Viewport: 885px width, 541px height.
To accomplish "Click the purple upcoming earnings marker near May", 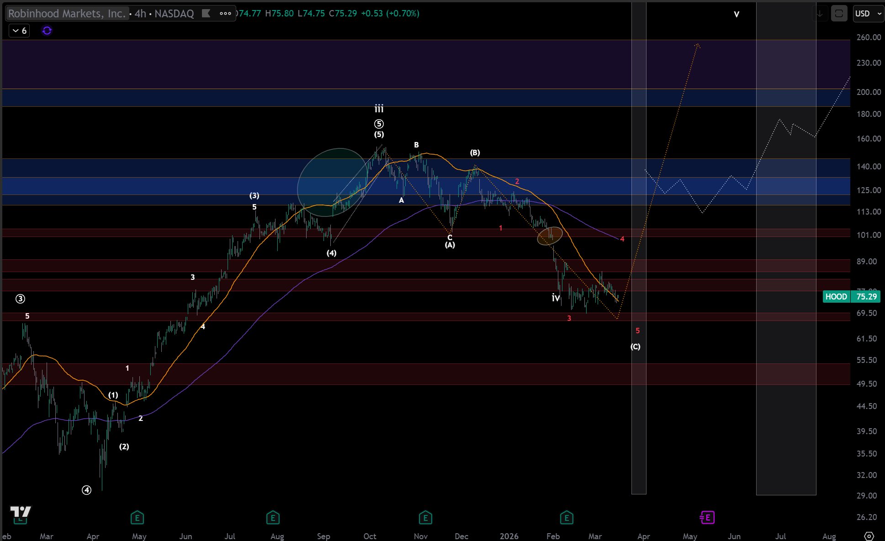I will (x=707, y=517).
